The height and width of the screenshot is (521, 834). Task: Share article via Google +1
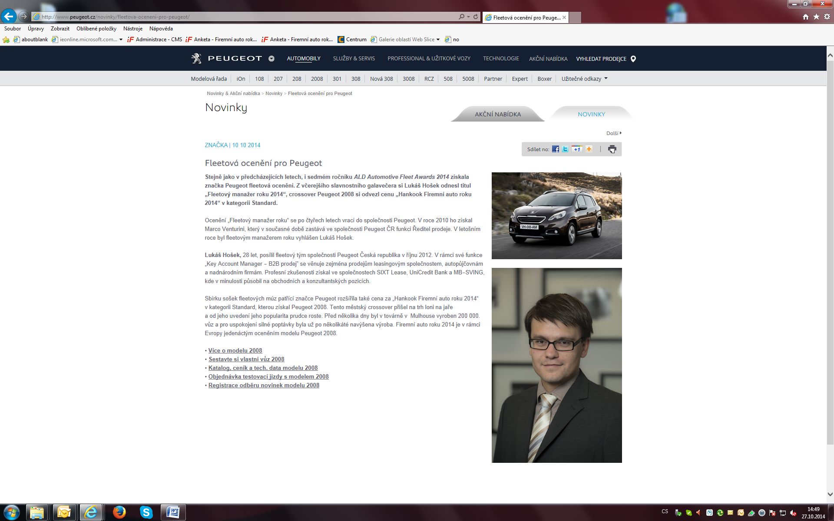577,149
